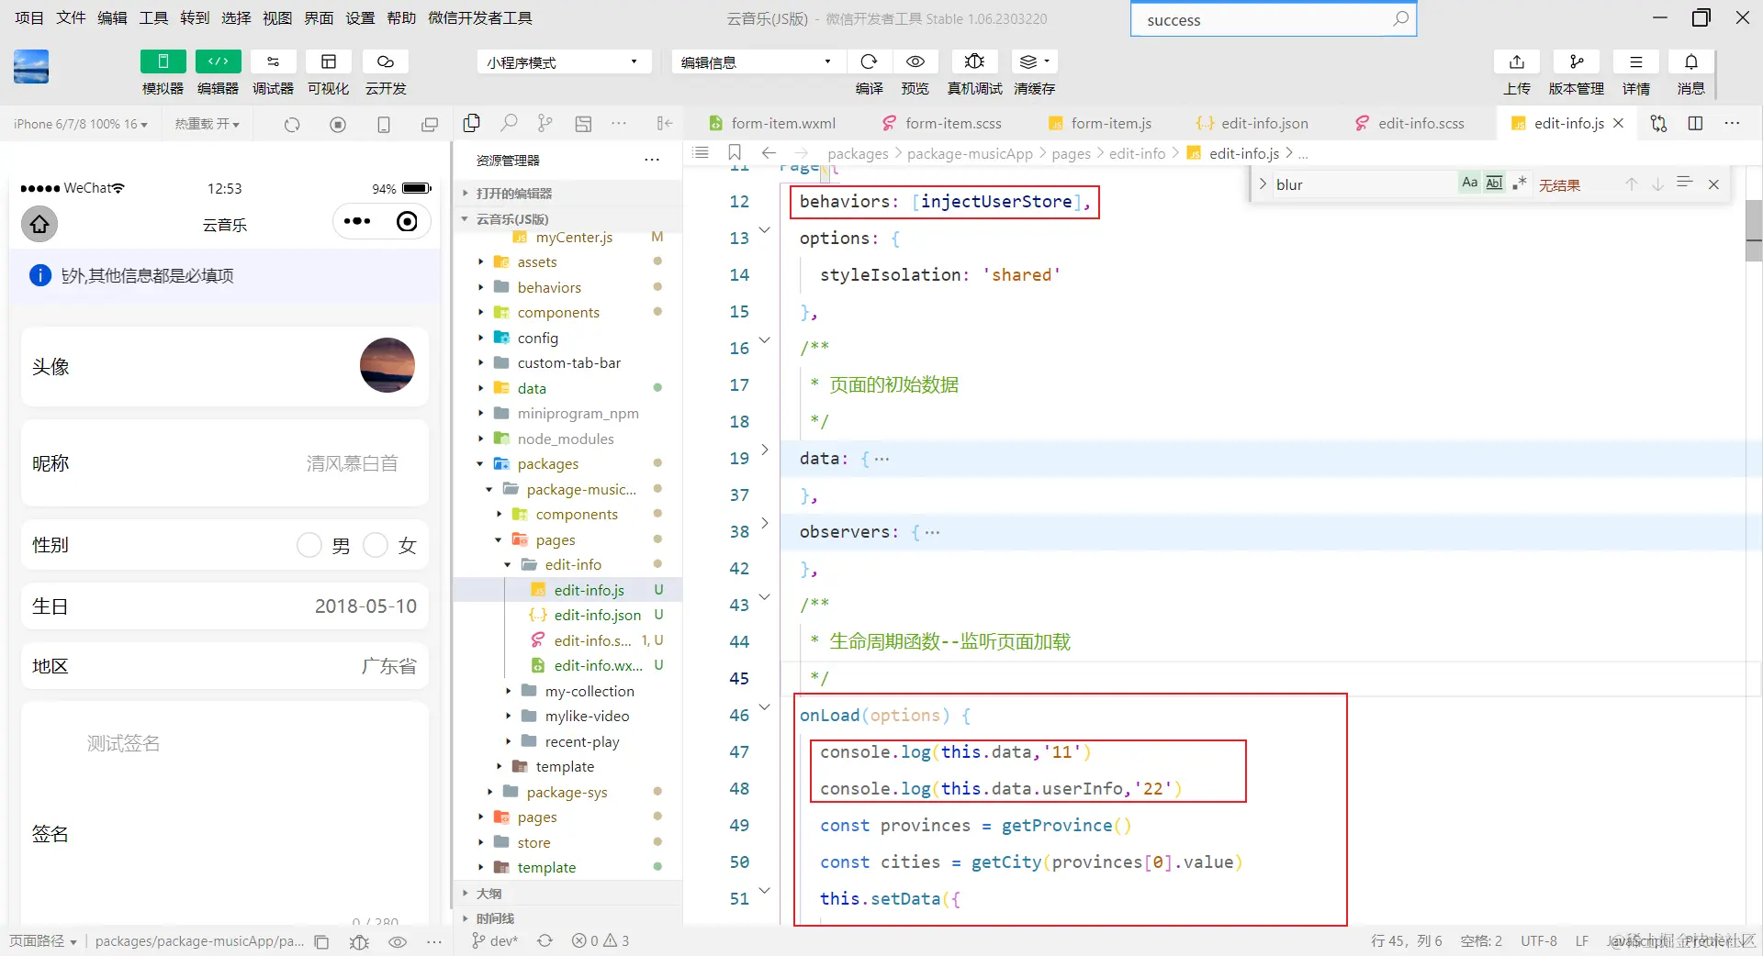Click the global search magnifier icon
Screen dimensions: 1763x956
pos(1400,19)
